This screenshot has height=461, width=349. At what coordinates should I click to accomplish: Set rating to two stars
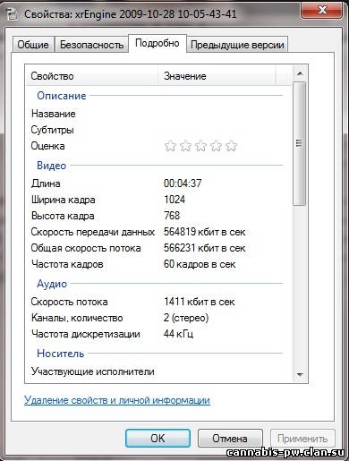[x=185, y=146]
